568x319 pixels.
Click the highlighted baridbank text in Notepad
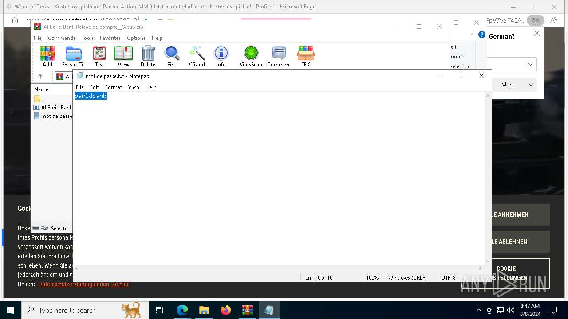pos(91,96)
